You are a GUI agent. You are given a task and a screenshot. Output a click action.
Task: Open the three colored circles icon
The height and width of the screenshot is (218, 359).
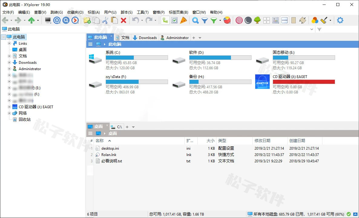[315, 20]
